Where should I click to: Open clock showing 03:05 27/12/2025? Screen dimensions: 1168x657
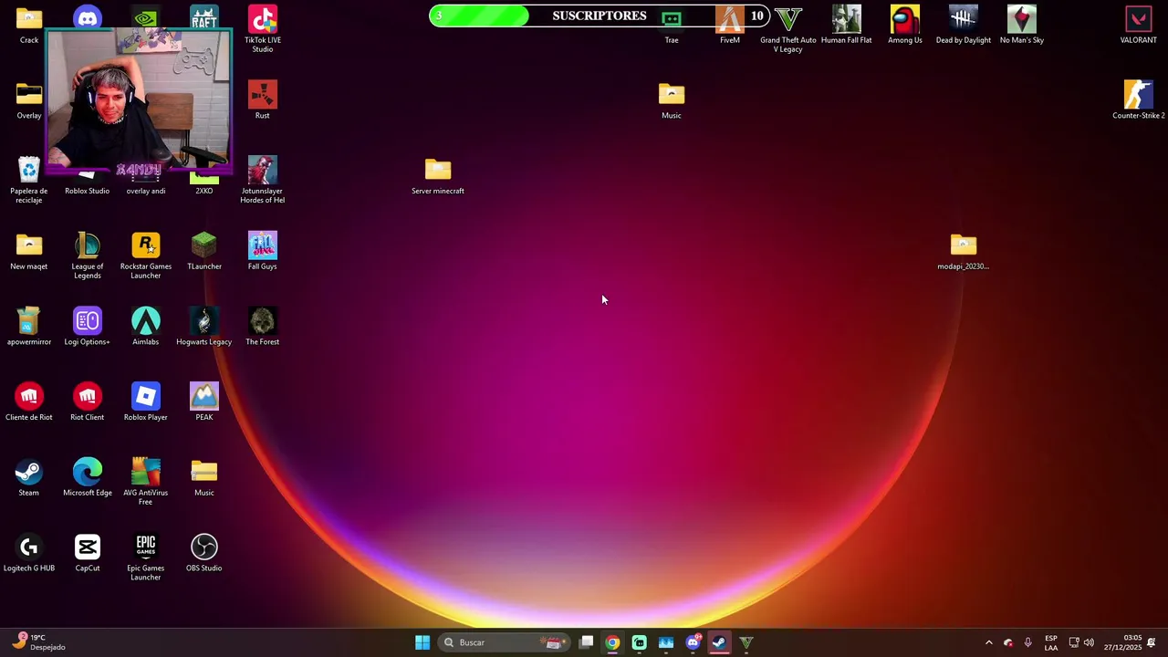point(1122,642)
